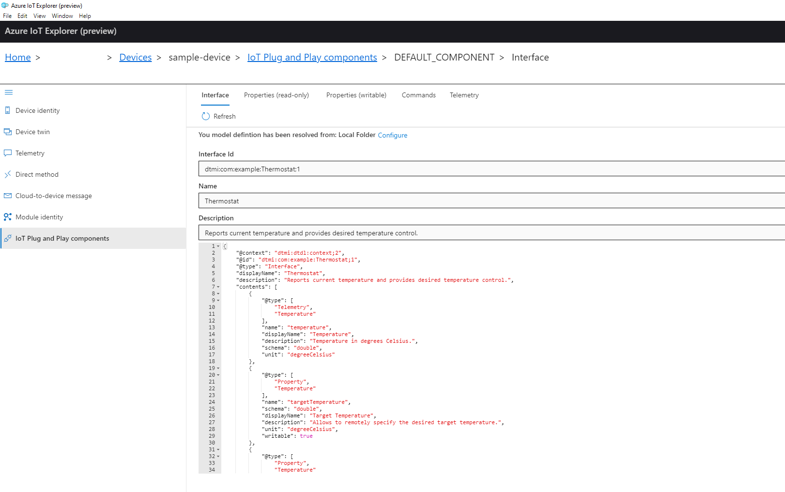Navigate to Devices via breadcrumb
785x492 pixels.
[x=135, y=57]
